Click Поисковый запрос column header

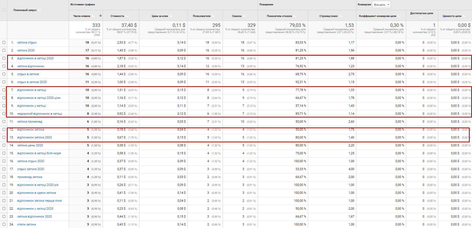(x=25, y=10)
